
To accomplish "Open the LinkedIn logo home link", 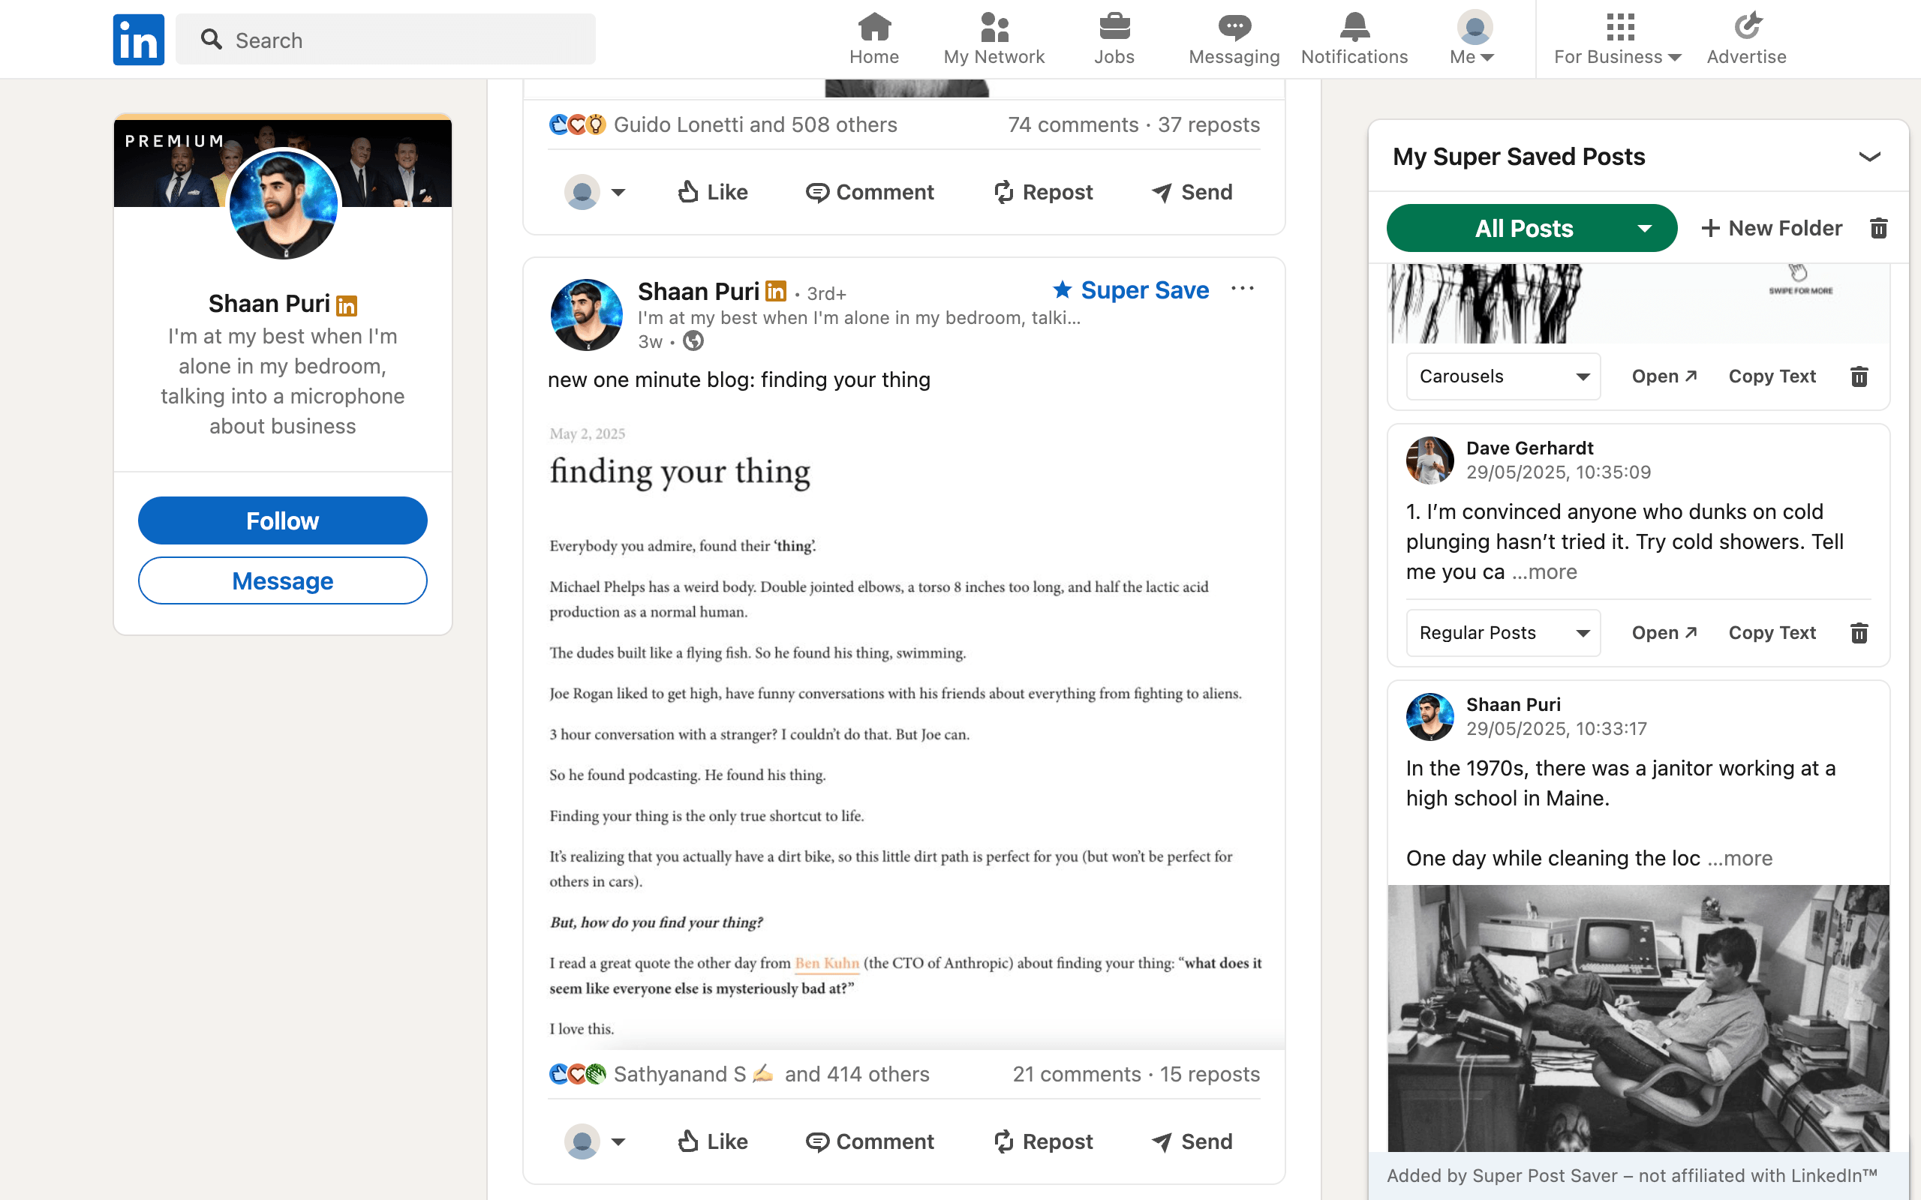I will pyautogui.click(x=138, y=39).
